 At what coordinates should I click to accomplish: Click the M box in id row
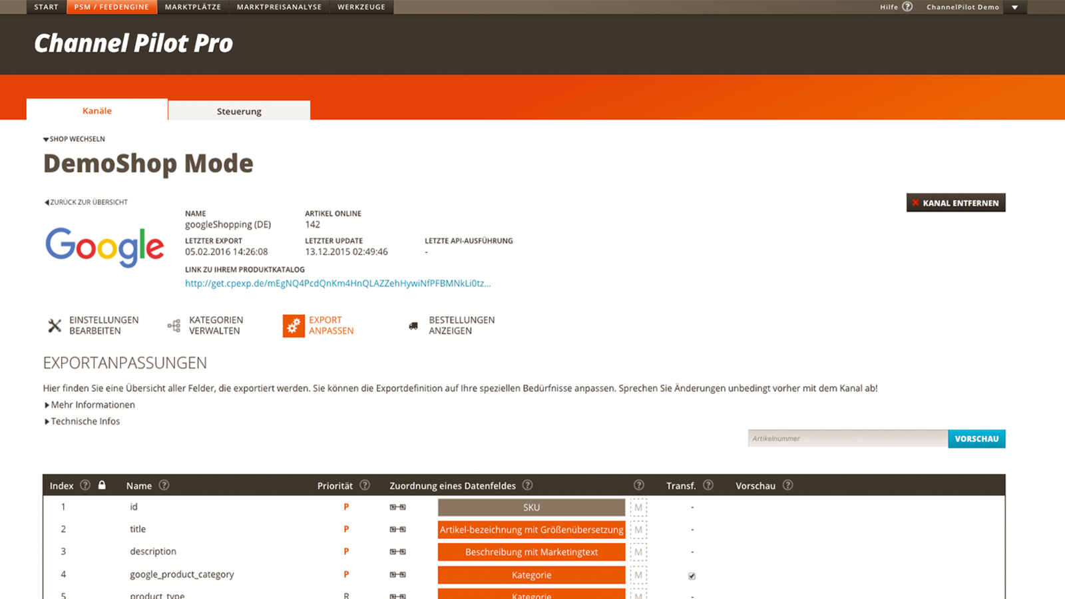[x=638, y=507]
